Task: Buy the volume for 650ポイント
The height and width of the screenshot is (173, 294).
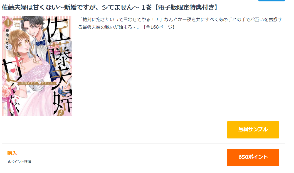Action: pos(253,157)
